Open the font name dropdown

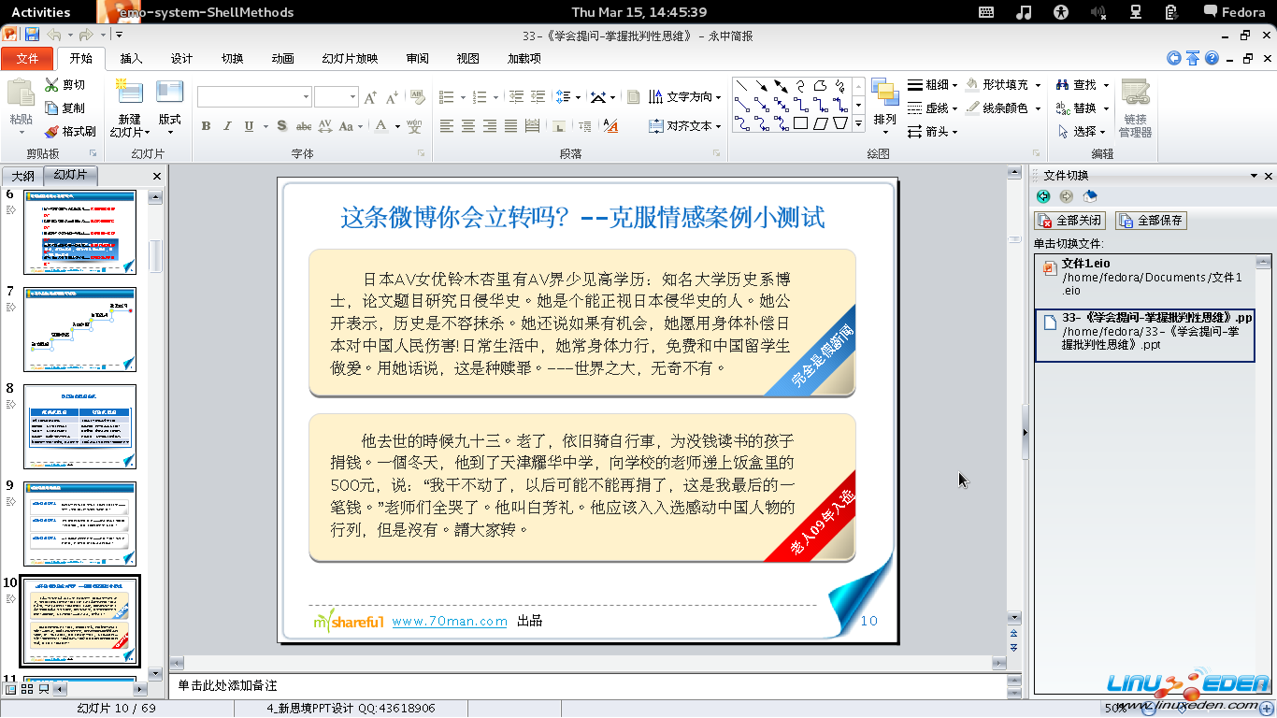pos(306,97)
